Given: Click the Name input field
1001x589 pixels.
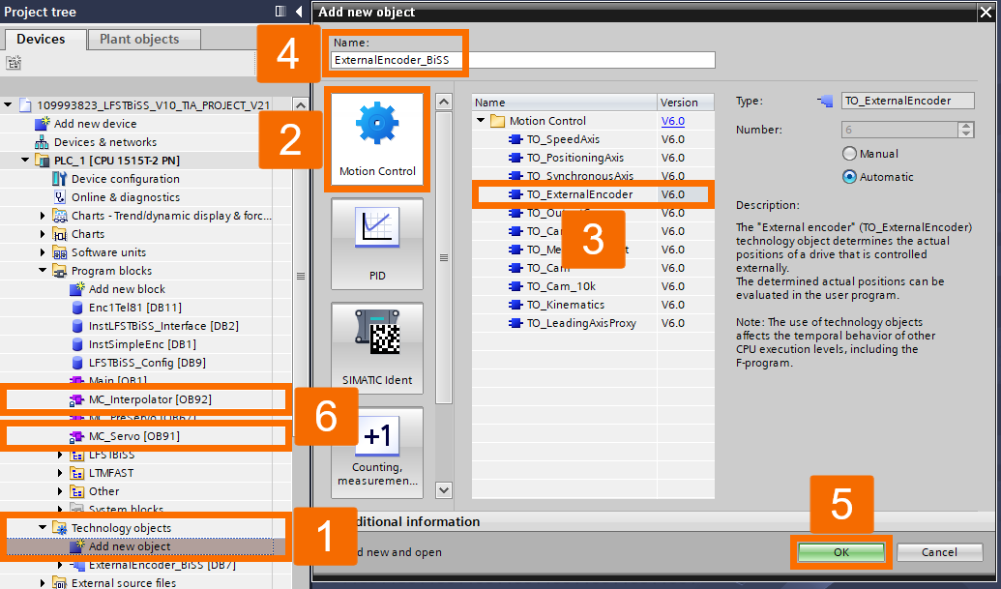Looking at the screenshot, I should pos(522,60).
